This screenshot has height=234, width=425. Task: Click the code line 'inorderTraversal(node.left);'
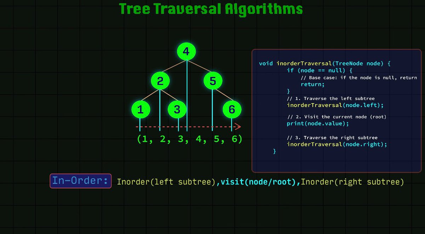click(x=335, y=105)
